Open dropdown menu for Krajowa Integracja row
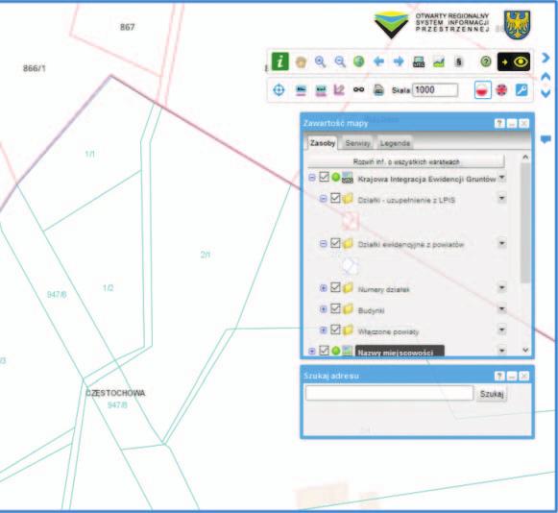 (501, 177)
